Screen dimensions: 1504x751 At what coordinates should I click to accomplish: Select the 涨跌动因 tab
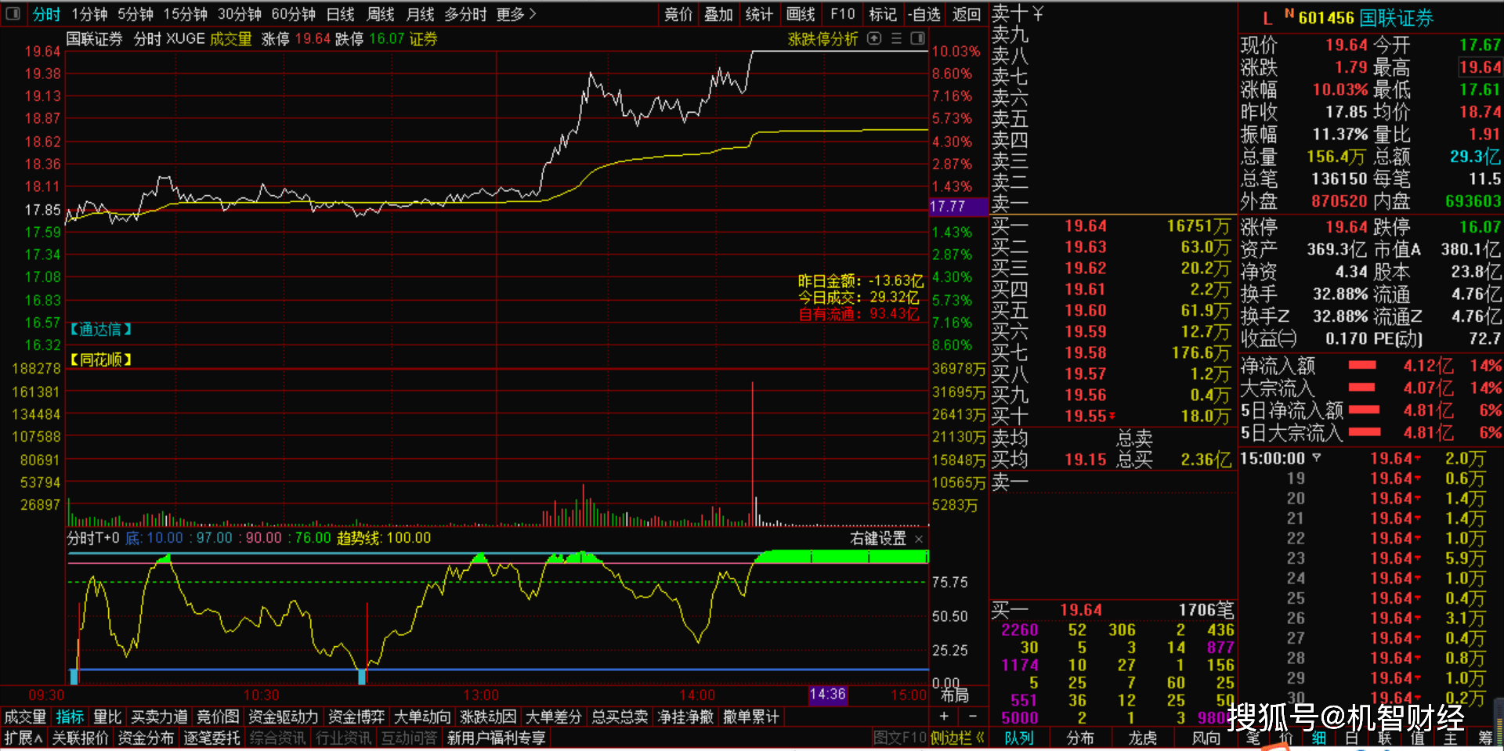point(488,717)
